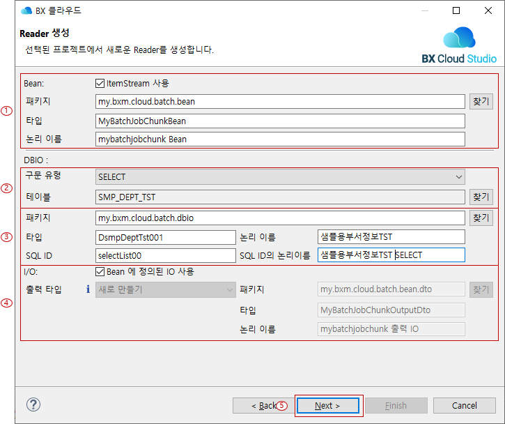Screen dimensions: 505x424
Task: Focus the SQL ID selectList00 field
Action: click(166, 255)
